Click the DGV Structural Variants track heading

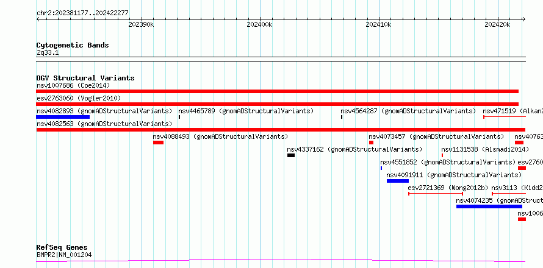(85, 78)
